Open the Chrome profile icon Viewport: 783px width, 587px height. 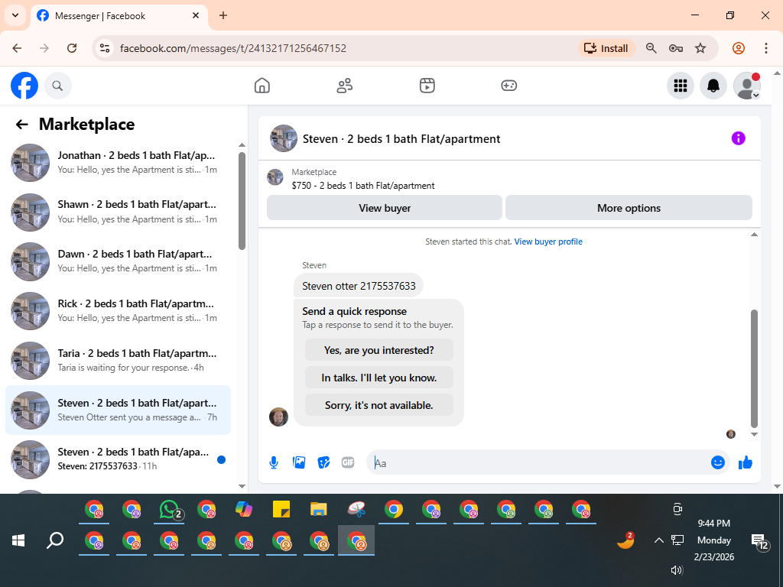pos(739,48)
